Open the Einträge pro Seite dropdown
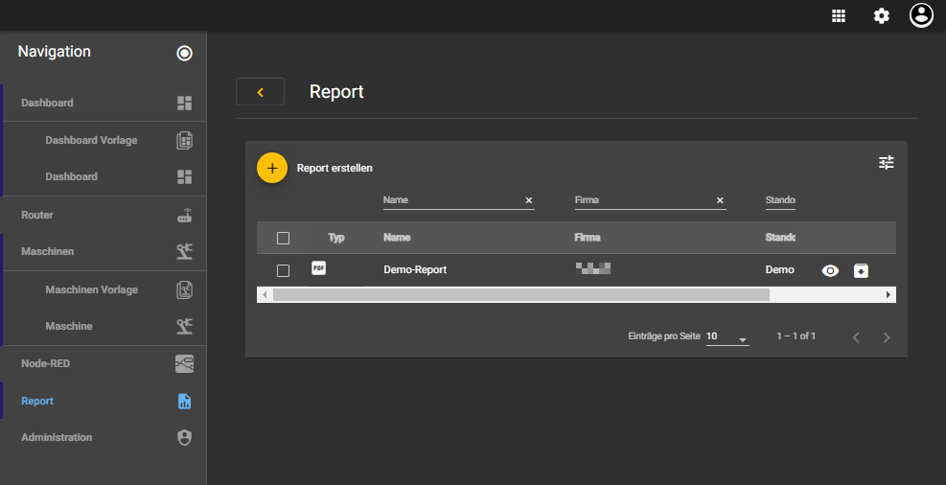Viewport: 946px width, 485px height. (x=727, y=337)
